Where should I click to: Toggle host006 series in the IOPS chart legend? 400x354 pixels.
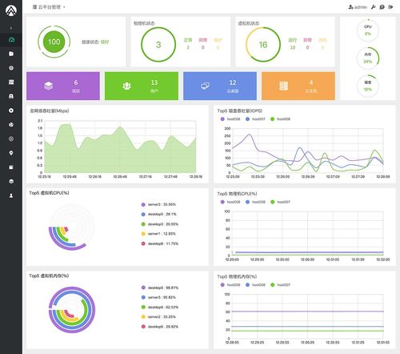230,119
